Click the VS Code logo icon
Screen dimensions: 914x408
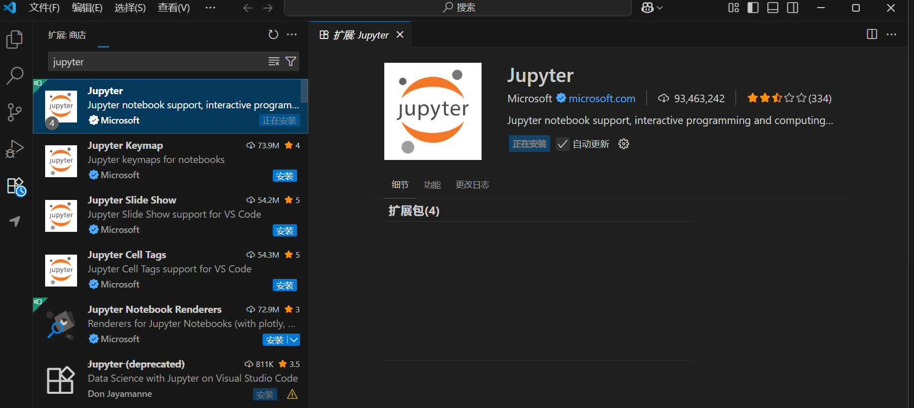(x=10, y=8)
